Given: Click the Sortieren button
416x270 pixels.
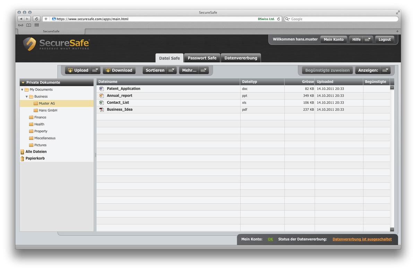Looking at the screenshot, I should pyautogui.click(x=155, y=70).
